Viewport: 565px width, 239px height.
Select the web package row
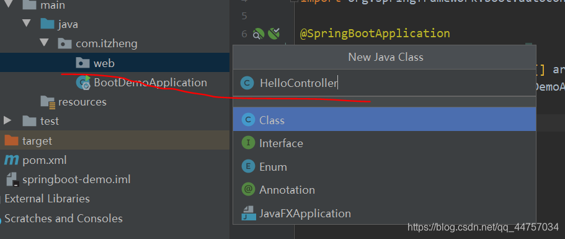[x=115, y=63]
